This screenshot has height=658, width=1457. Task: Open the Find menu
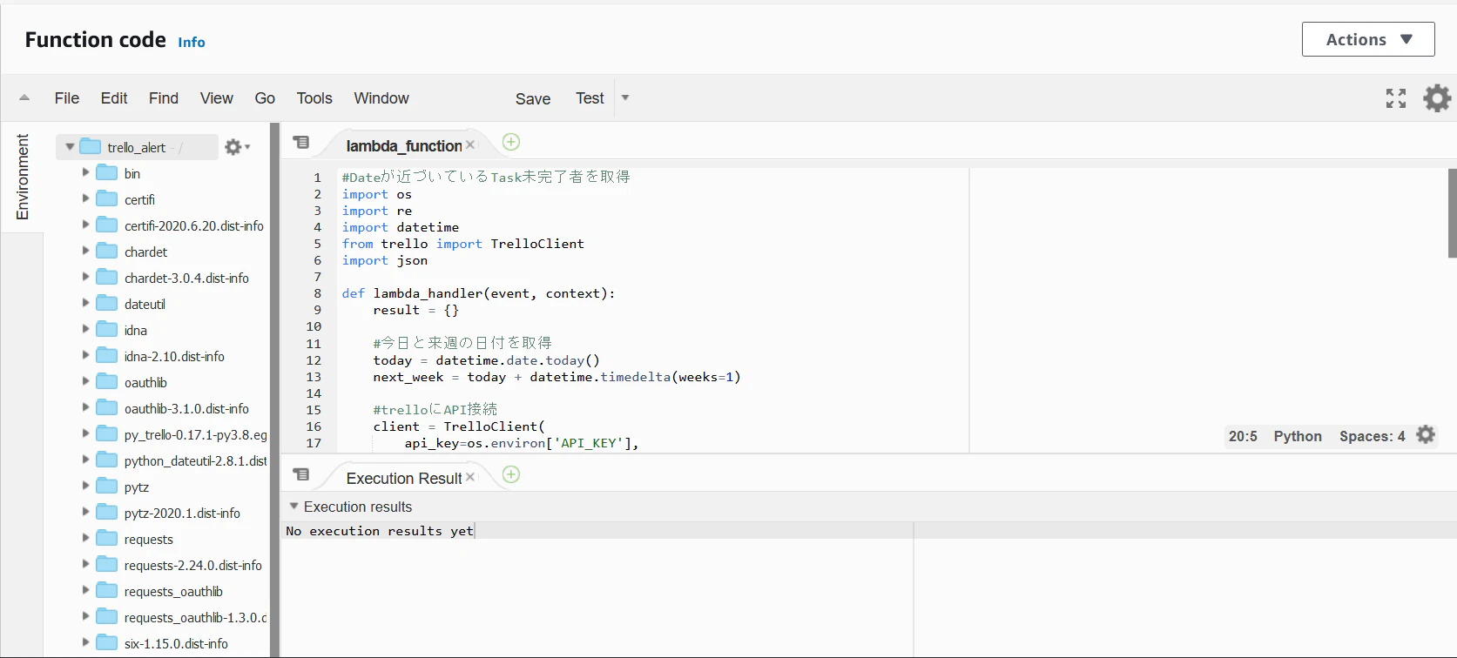pyautogui.click(x=164, y=98)
